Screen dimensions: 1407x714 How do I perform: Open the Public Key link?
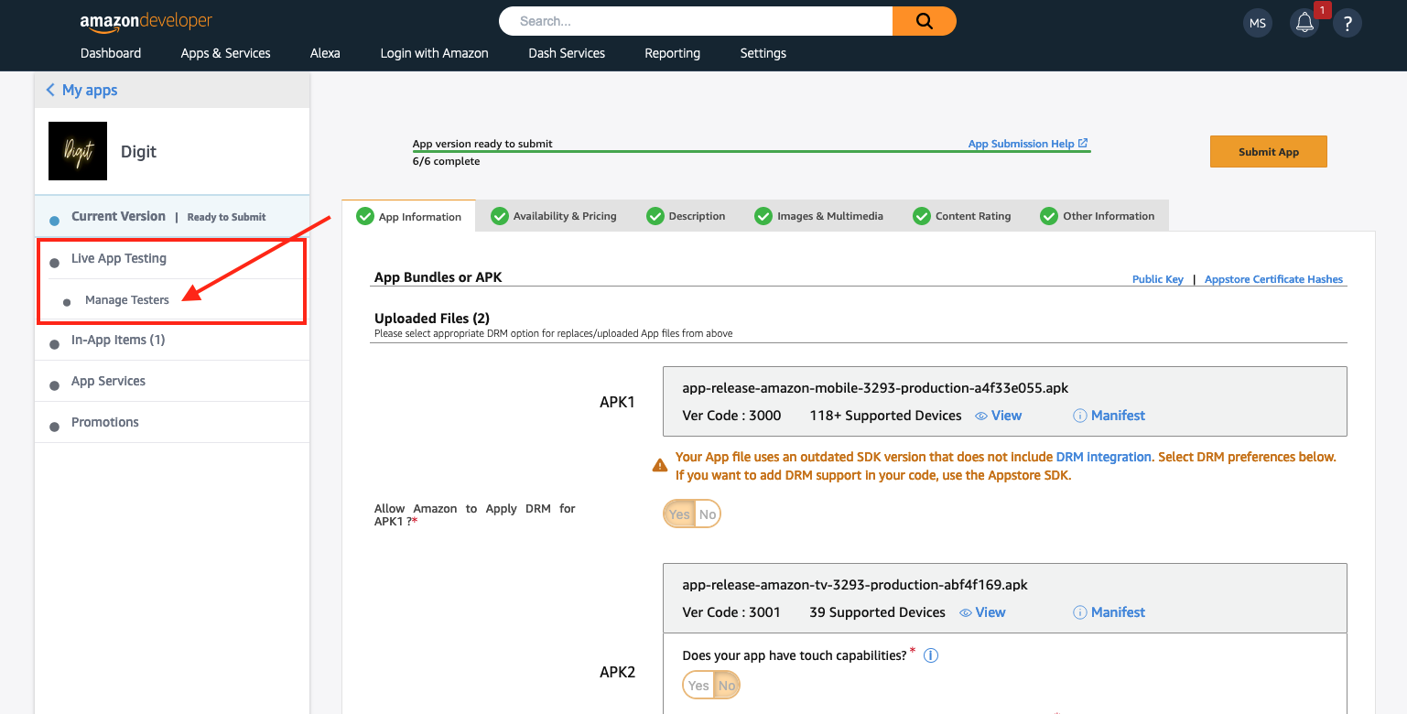(x=1158, y=279)
